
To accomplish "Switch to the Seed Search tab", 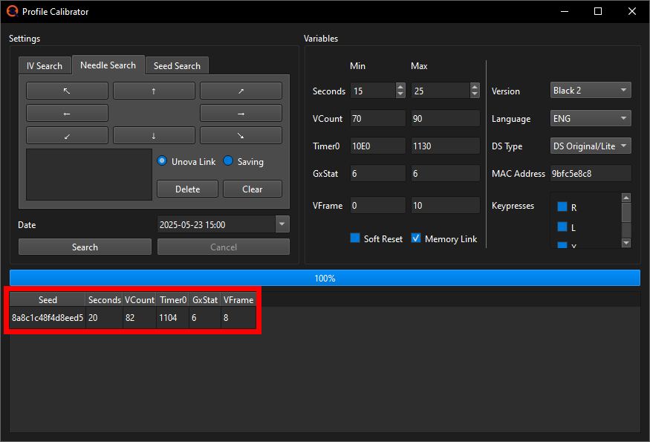I will [177, 66].
